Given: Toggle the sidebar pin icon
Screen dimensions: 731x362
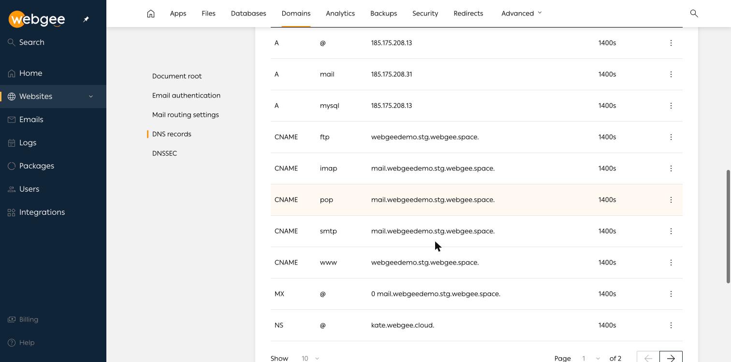Looking at the screenshot, I should pyautogui.click(x=86, y=19).
